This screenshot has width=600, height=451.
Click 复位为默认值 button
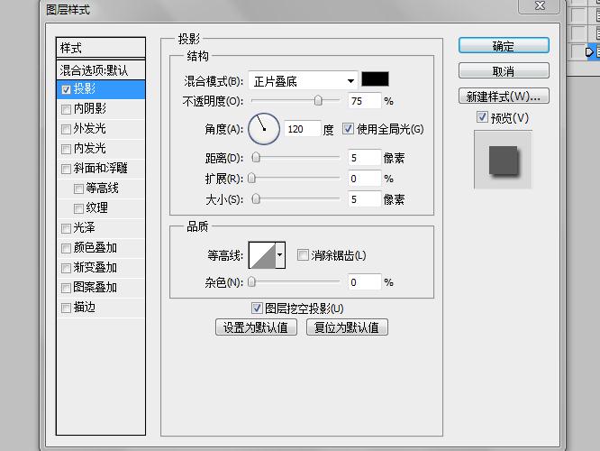coord(347,327)
